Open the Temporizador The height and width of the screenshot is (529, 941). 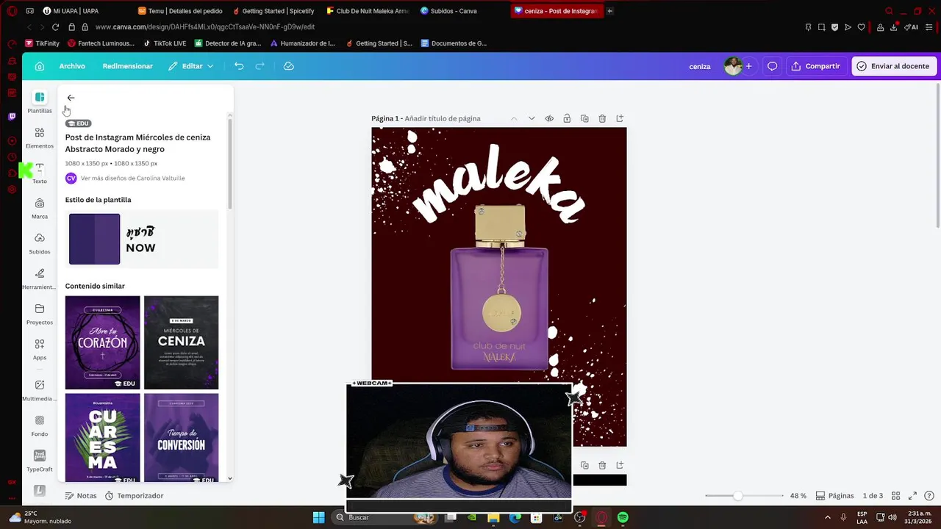[x=134, y=496]
